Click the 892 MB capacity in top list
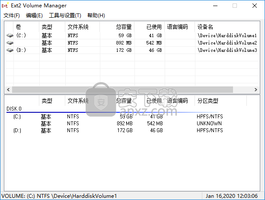The height and width of the screenshot is (200, 265). [124, 43]
